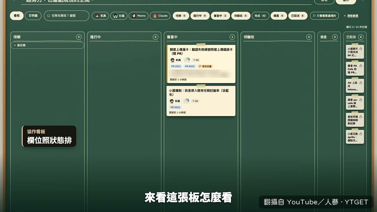Click the T-48 task ID badge

(196, 60)
